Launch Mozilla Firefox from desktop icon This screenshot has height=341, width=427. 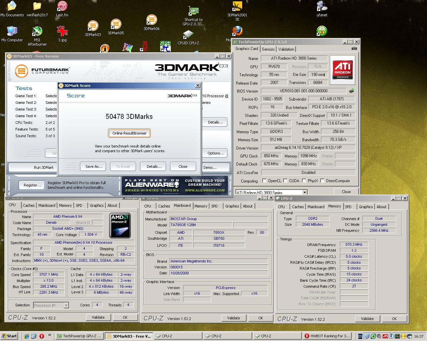pyautogui.click(x=237, y=31)
